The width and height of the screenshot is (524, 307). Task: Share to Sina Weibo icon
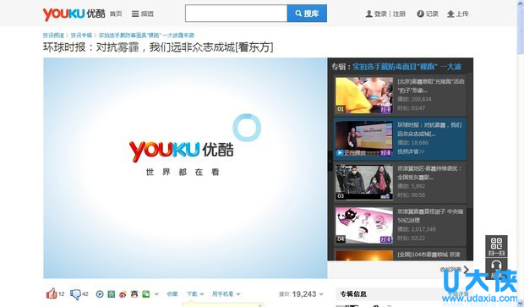(123, 294)
